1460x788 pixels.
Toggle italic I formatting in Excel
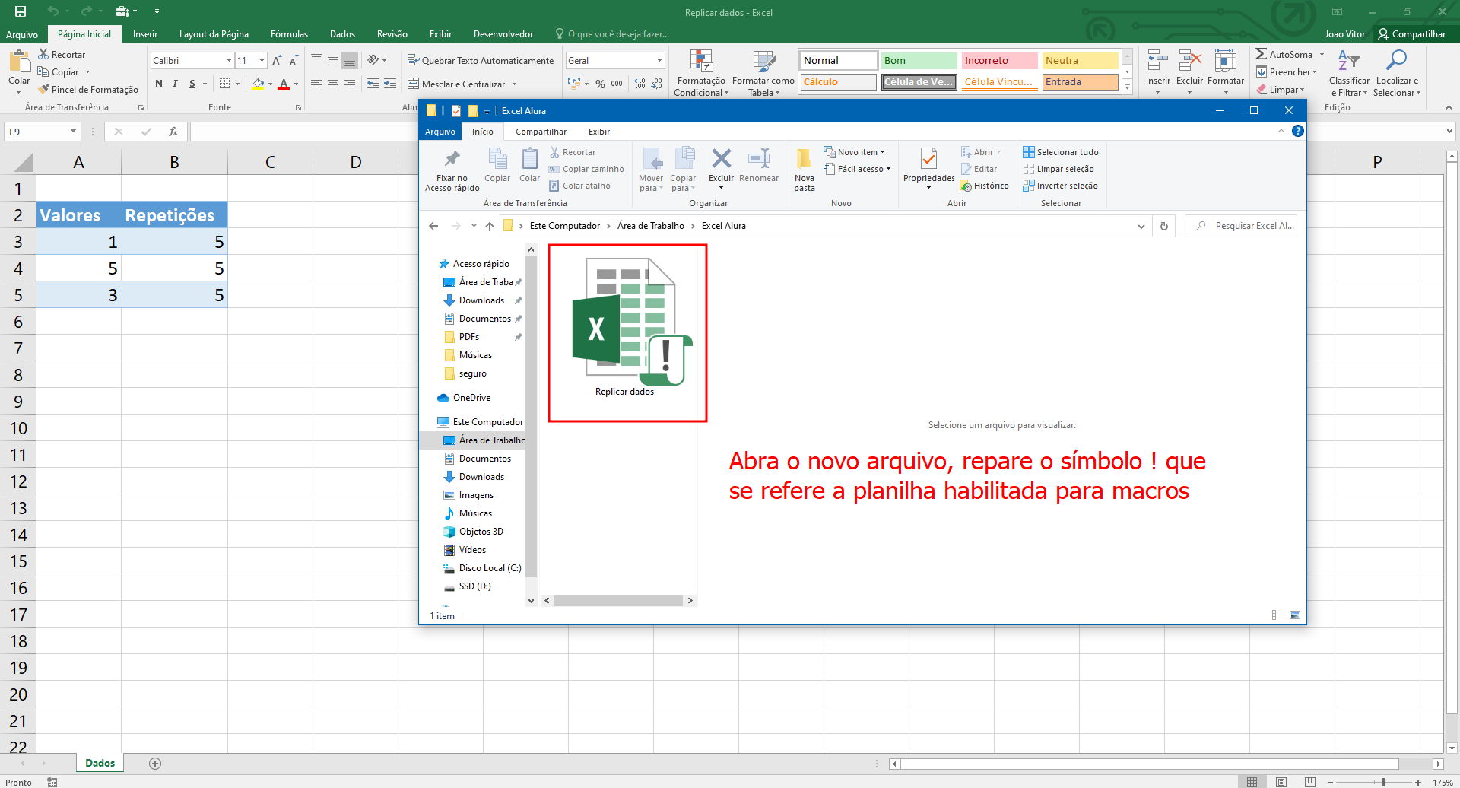[x=175, y=84]
